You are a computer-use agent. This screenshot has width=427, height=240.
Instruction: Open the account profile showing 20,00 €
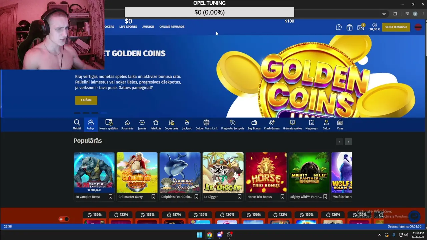pyautogui.click(x=375, y=27)
